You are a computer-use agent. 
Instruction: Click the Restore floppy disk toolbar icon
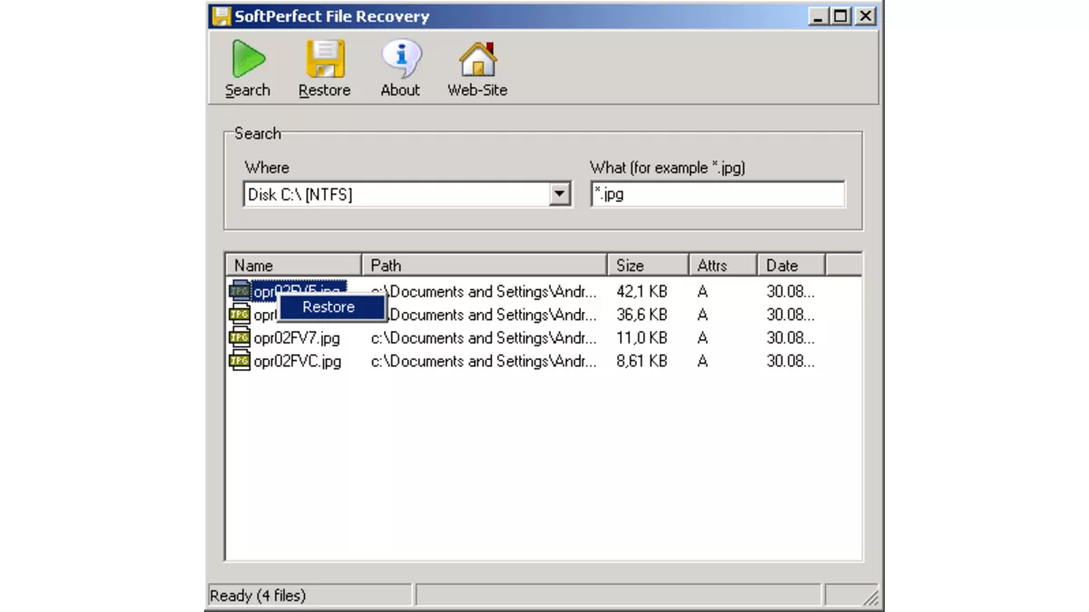click(324, 60)
